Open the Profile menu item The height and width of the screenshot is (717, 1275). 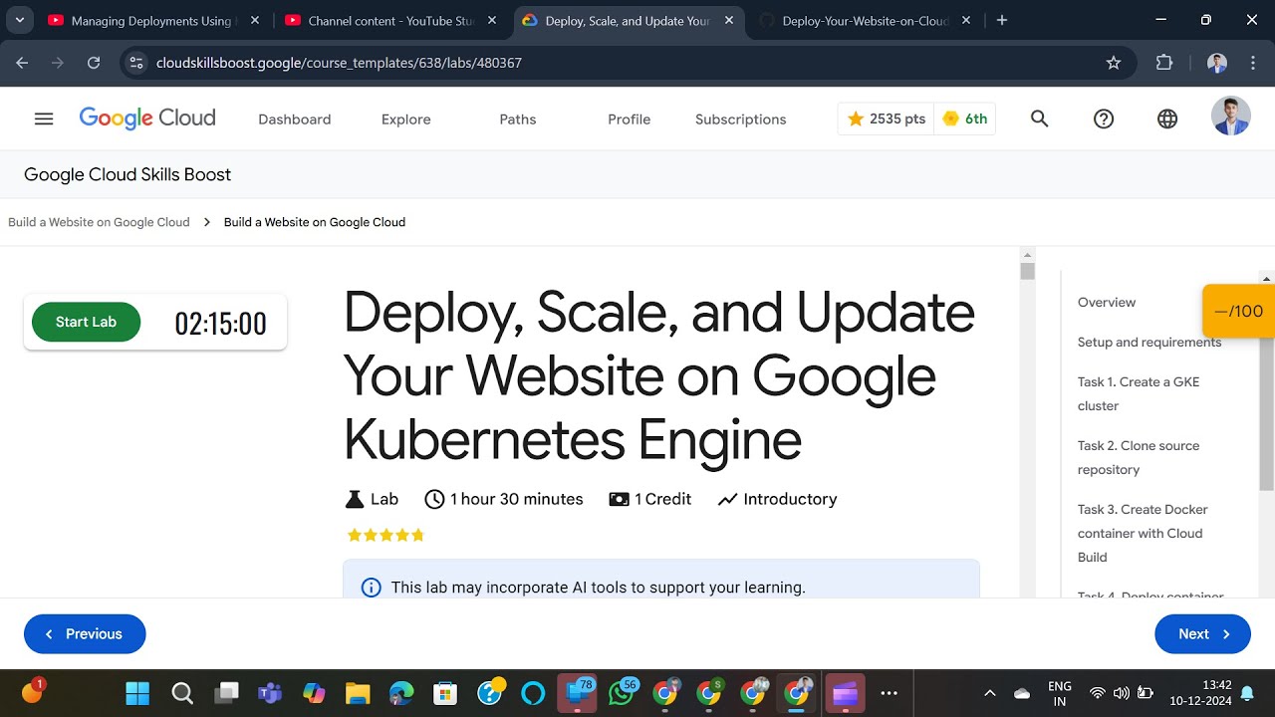coord(630,119)
